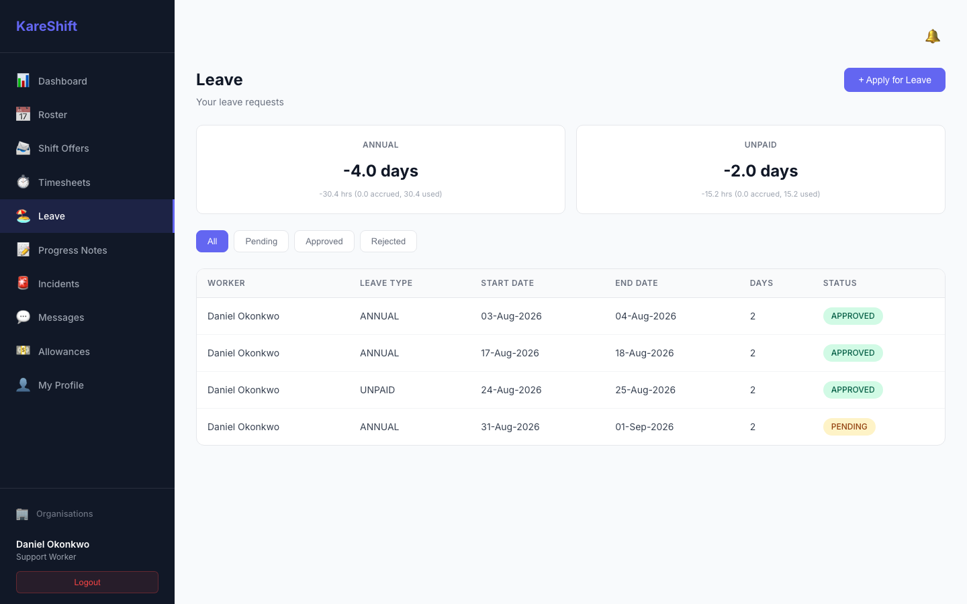Click the Shift Offers inbox icon

23,148
